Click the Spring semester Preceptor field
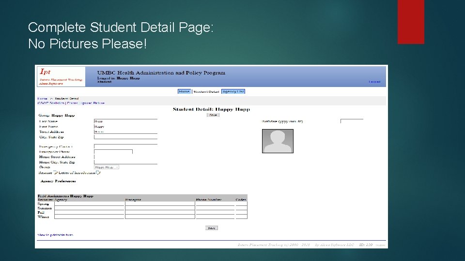This screenshot has width=465, height=261. [160, 203]
